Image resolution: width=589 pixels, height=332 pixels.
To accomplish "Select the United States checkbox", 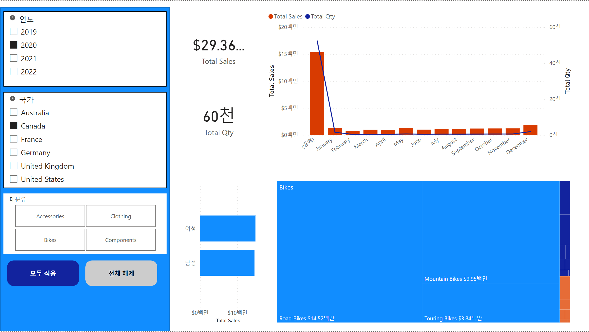I will (x=13, y=179).
